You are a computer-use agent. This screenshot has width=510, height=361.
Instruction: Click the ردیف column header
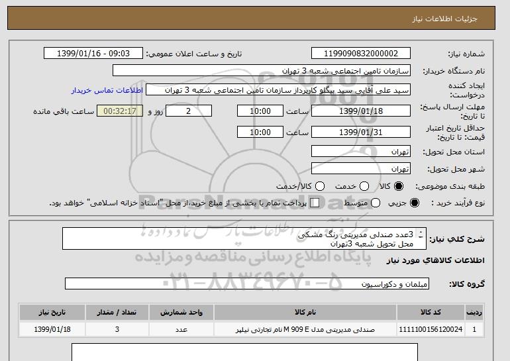474,312
